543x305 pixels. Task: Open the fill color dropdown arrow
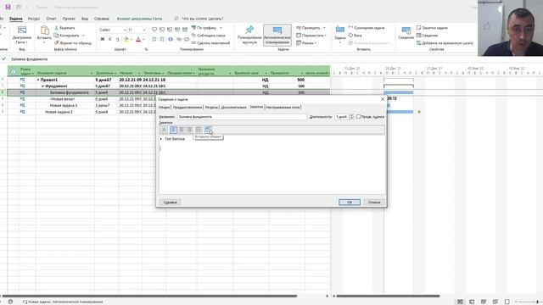tap(132, 40)
